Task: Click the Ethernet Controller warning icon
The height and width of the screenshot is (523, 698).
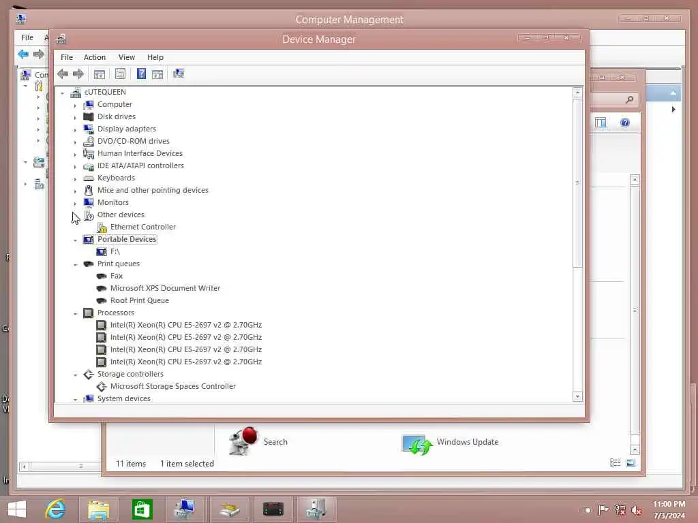Action: coord(102,227)
